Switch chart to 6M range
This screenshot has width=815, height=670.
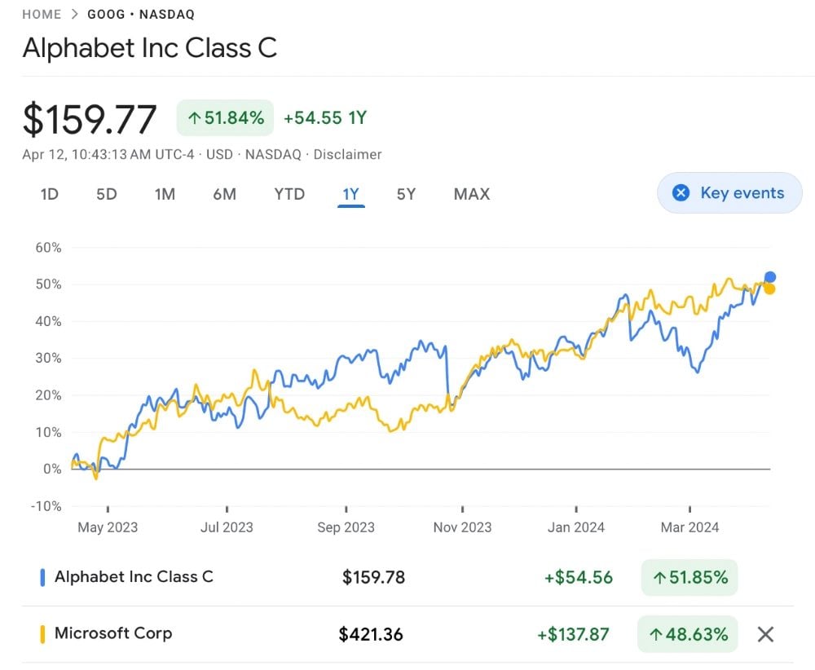coord(224,194)
